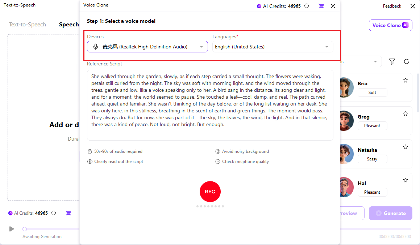Open the Devices microphone dropdown
420x245 pixels.
147,47
